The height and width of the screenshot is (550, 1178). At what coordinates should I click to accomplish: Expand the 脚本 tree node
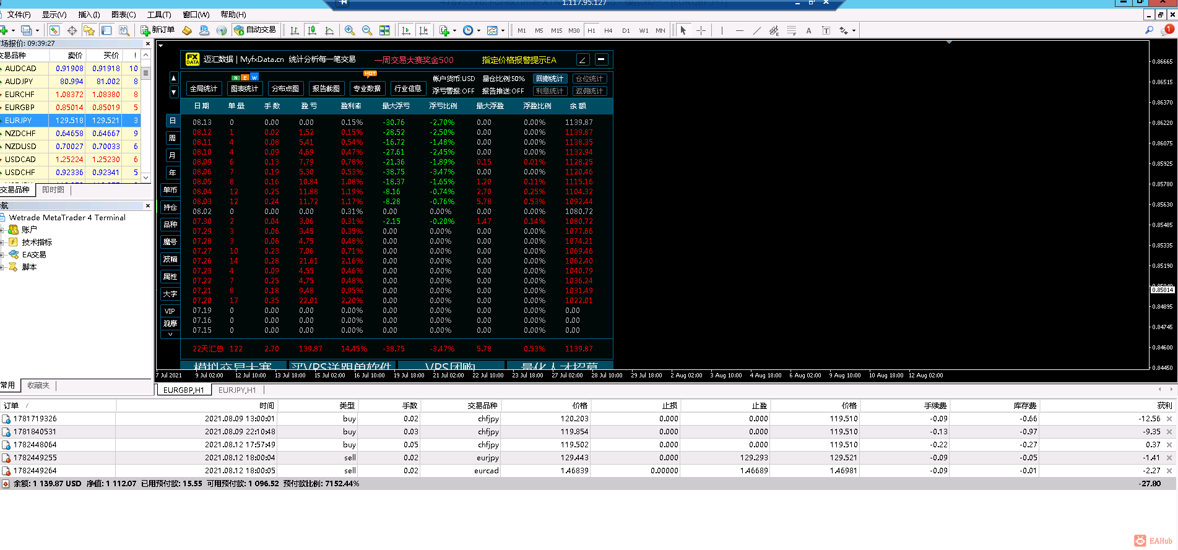tap(2, 267)
